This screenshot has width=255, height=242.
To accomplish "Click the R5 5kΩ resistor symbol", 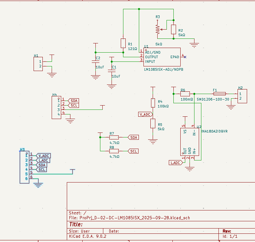I will tap(153, 124).
